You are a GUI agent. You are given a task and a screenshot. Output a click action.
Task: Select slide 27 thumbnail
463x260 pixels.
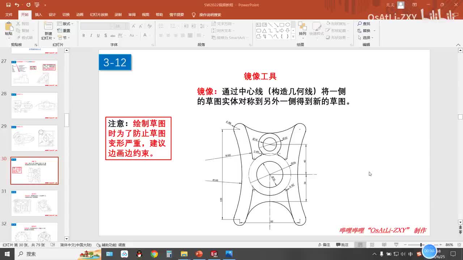pyautogui.click(x=34, y=73)
